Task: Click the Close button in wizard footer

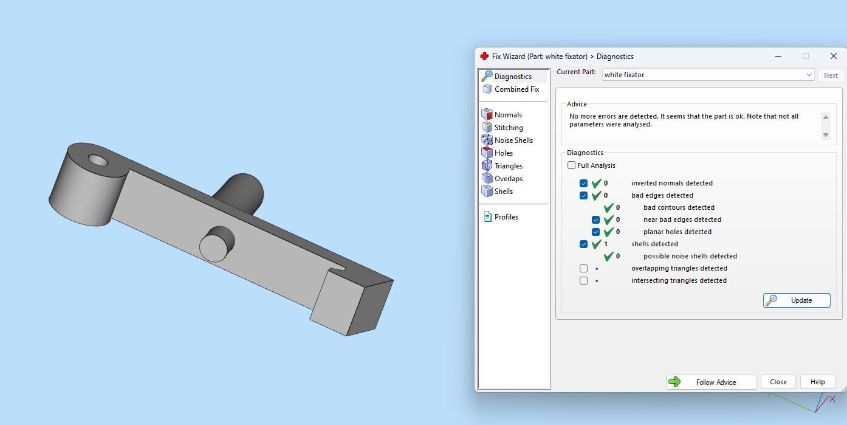Action: (x=778, y=382)
